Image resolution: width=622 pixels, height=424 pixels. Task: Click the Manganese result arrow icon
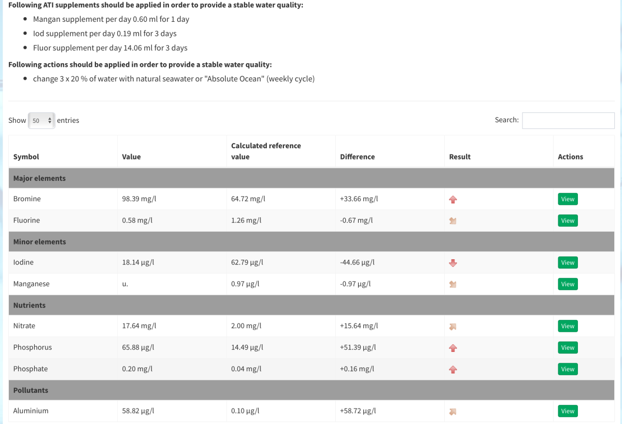[453, 284]
